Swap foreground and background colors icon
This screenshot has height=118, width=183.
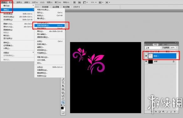coord(64,105)
